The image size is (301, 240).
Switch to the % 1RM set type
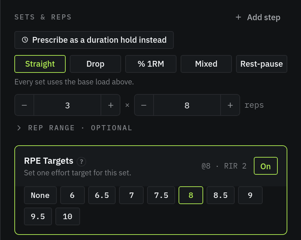(x=151, y=64)
